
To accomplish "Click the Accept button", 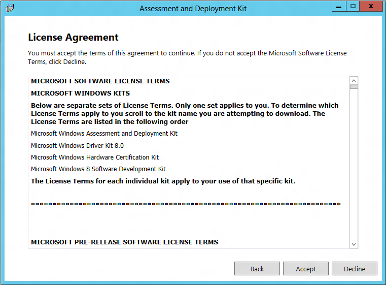I will click(x=306, y=268).
